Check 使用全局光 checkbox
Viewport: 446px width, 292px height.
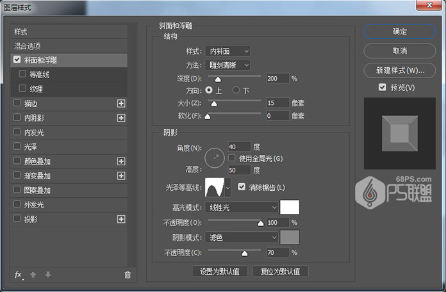click(232, 158)
